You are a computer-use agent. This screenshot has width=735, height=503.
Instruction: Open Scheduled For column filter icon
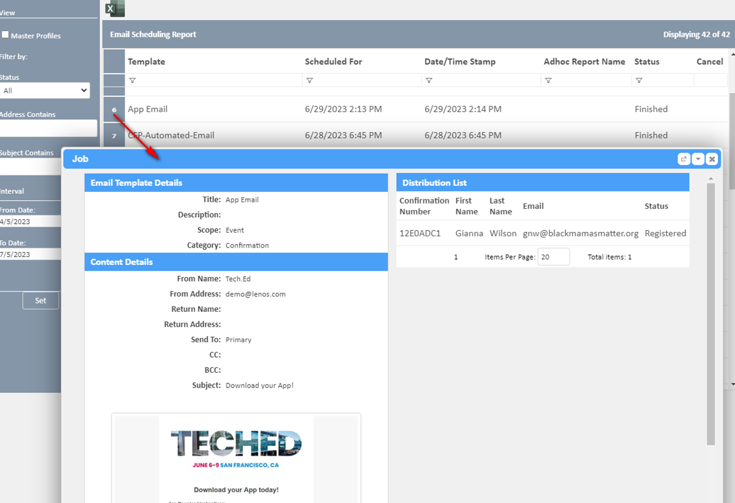(309, 80)
